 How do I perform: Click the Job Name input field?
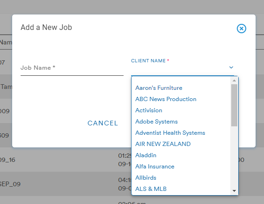coord(72,68)
